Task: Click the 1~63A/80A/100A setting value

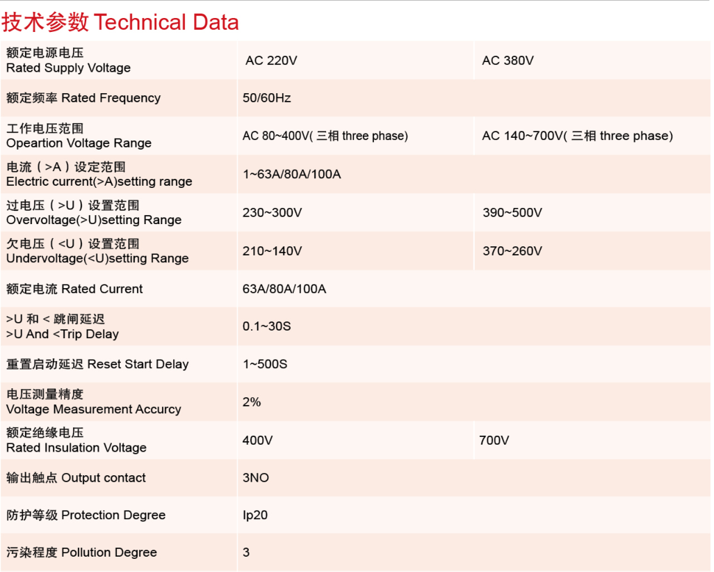Action: 291,174
